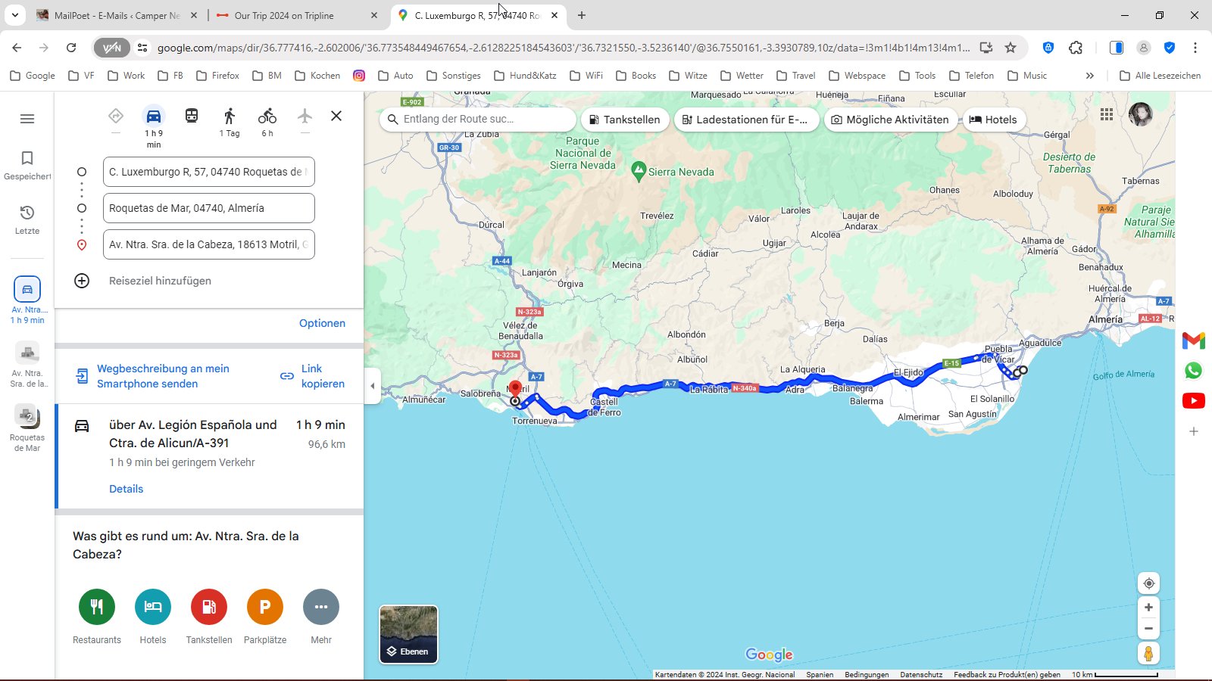This screenshot has height=681, width=1212.
Task: Open the browser tab search dropdown
Action: pyautogui.click(x=14, y=15)
